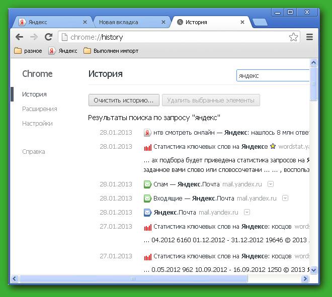Click the page icon in the address bar
Viewport: 332px width, 297px height.
tap(64, 37)
